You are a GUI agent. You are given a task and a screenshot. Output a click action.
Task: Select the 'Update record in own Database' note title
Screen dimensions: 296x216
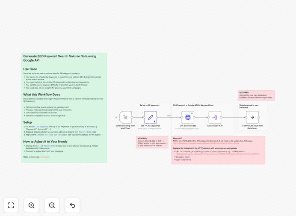click(249, 107)
